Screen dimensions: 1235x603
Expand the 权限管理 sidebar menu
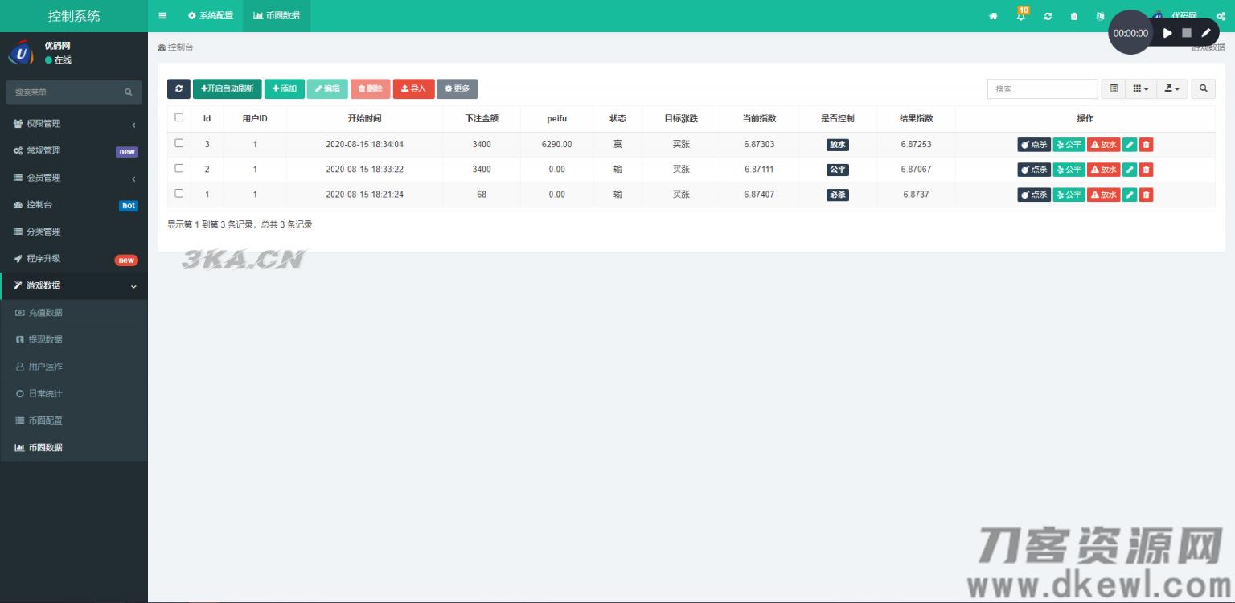74,124
